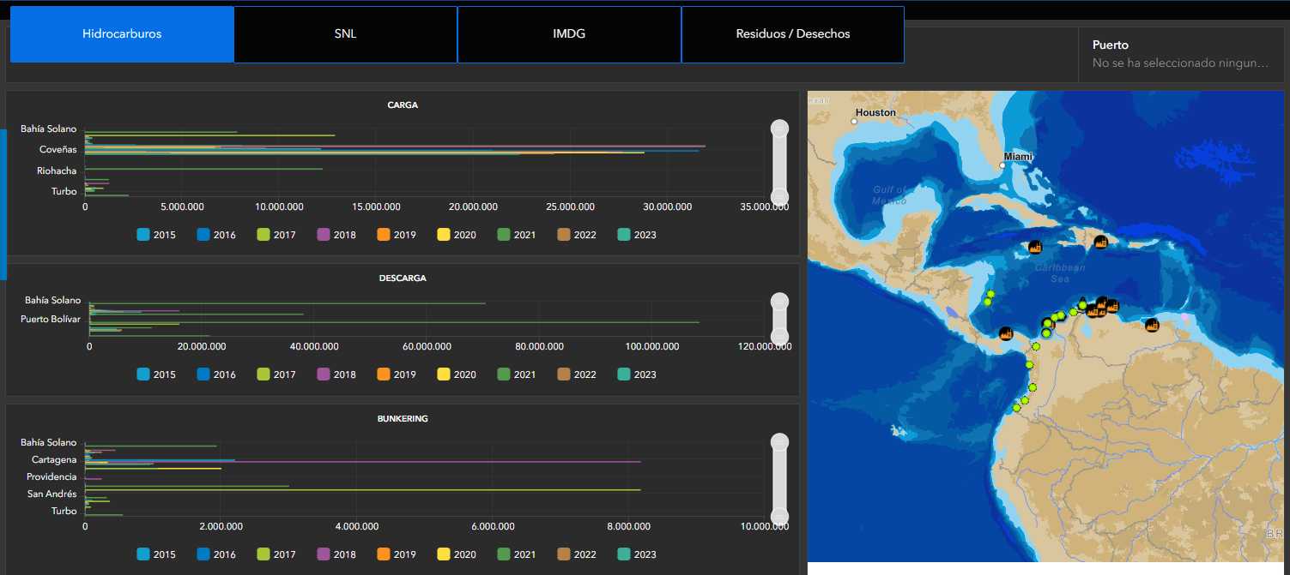The image size is (1290, 575).
Task: Toggle 2022 series in the CARGA legend
Action: 577,235
